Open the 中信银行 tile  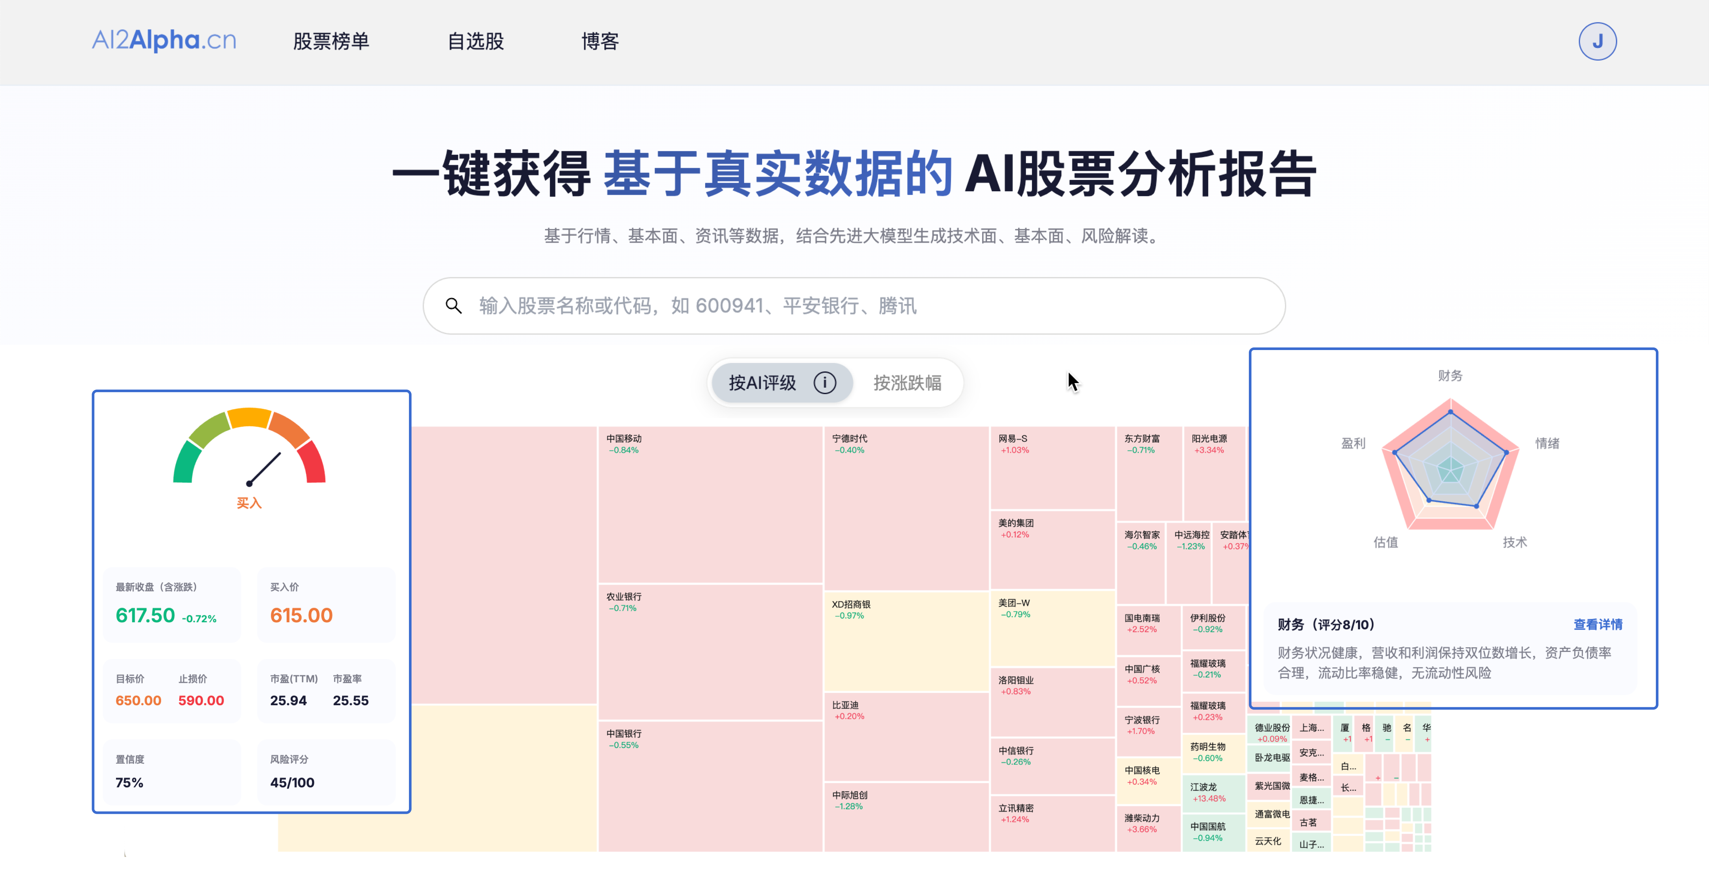1052,767
